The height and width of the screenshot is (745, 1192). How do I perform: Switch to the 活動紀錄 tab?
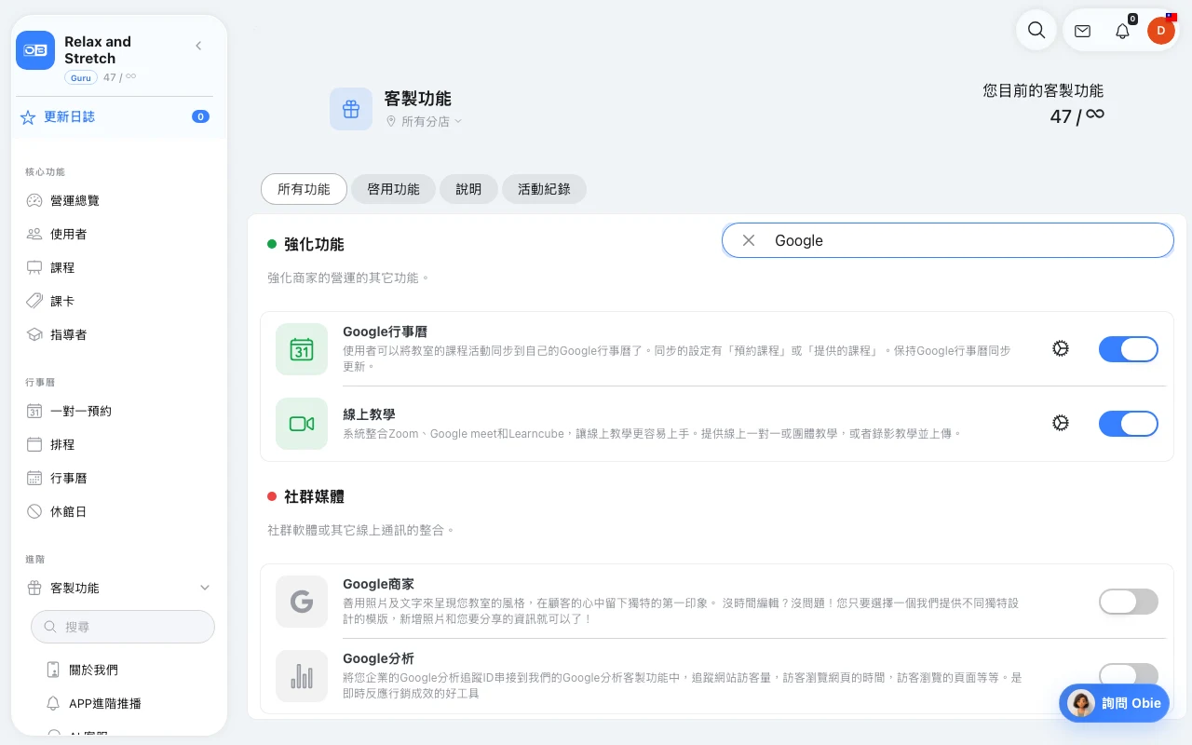point(544,189)
